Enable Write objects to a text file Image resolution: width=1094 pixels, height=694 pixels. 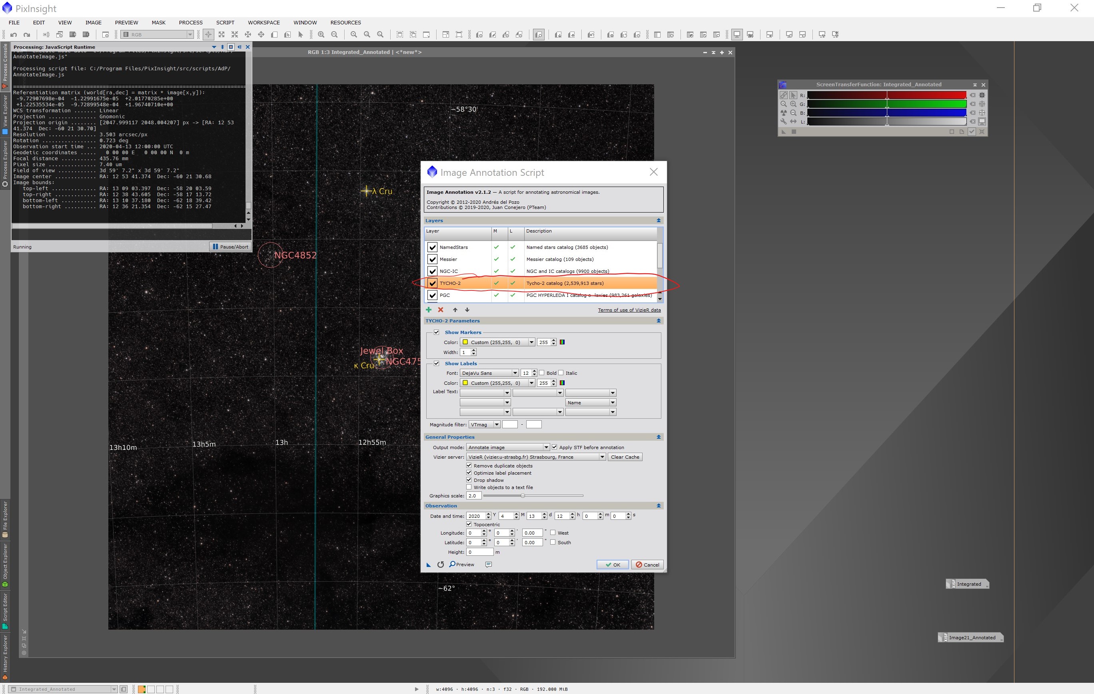[469, 487]
